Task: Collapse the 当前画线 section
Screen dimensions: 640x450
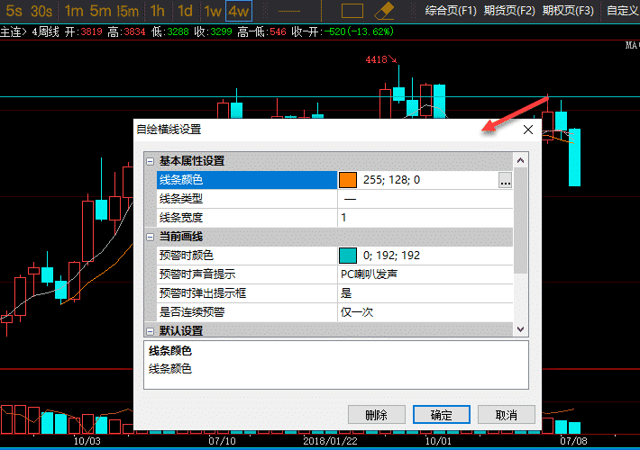Action: [151, 237]
